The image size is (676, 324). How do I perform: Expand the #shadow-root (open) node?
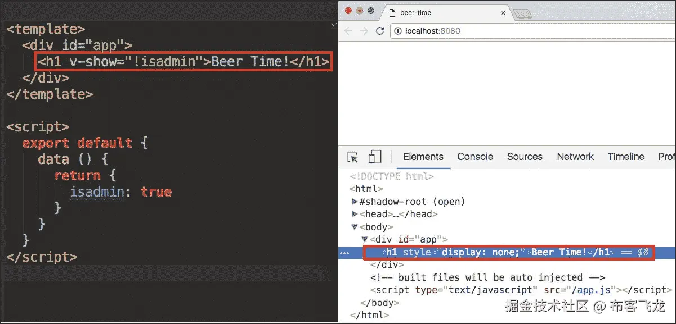(355, 202)
